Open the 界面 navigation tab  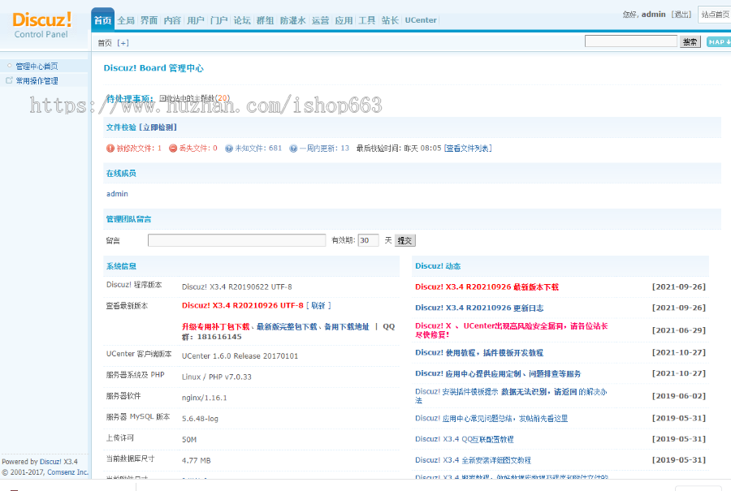point(149,20)
